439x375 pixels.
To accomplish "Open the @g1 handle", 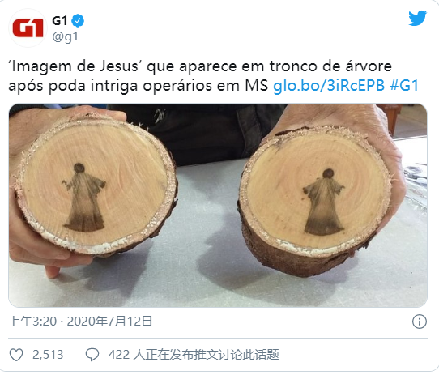I will [66, 37].
